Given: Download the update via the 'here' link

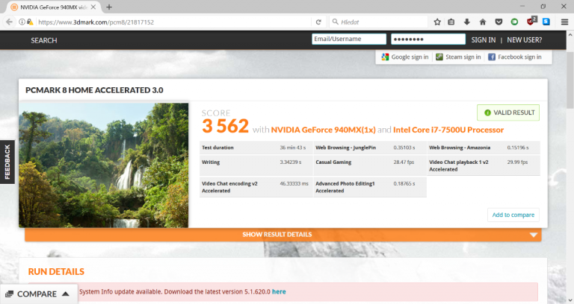Looking at the screenshot, I should (278, 291).
